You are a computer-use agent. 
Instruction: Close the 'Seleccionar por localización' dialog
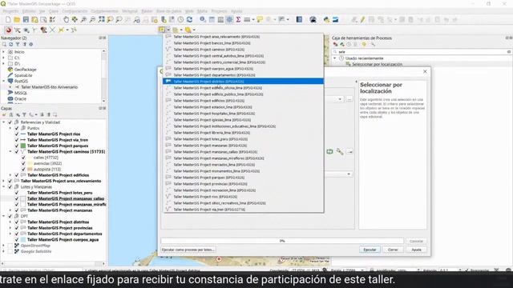(x=425, y=71)
